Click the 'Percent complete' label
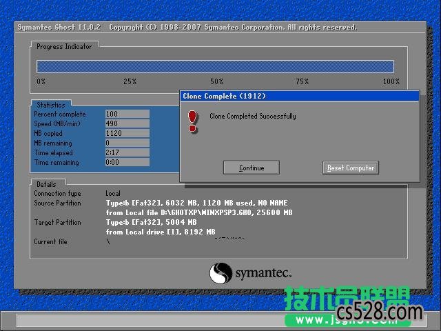The height and width of the screenshot is (331, 441). [x=60, y=114]
